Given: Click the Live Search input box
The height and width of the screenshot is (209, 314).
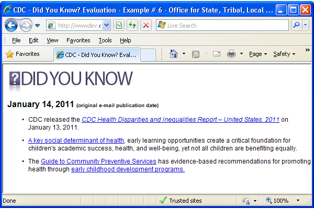Looking at the screenshot, I should pyautogui.click(x=222, y=26).
